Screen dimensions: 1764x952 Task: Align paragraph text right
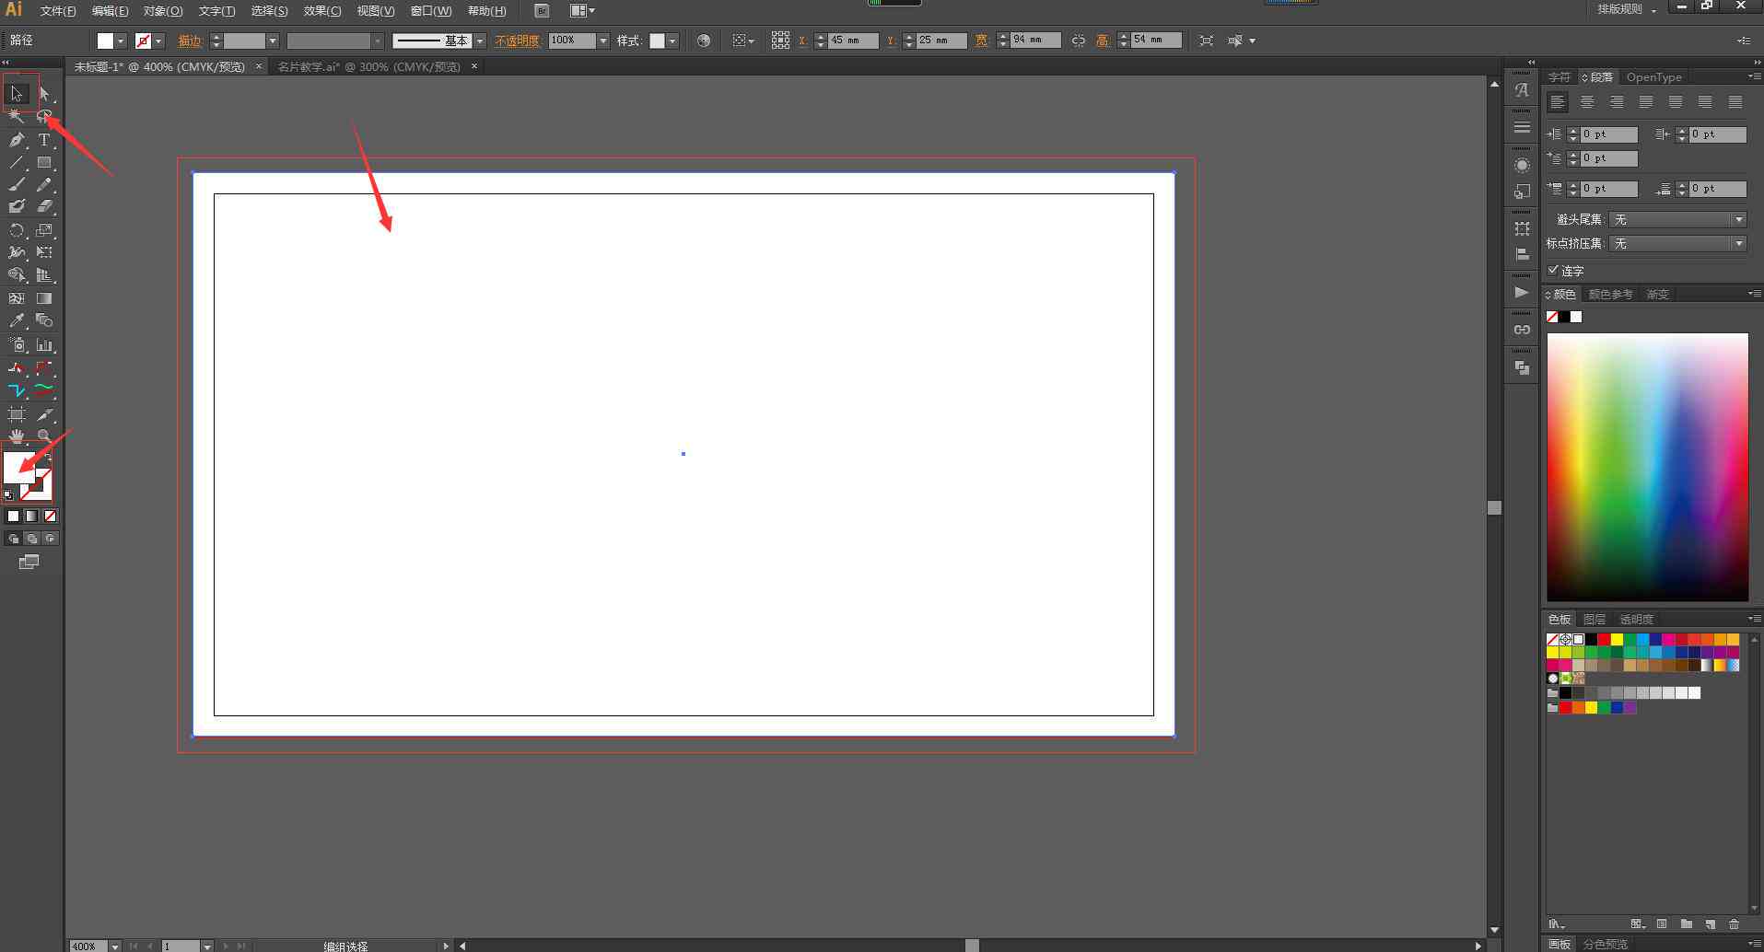point(1617,102)
